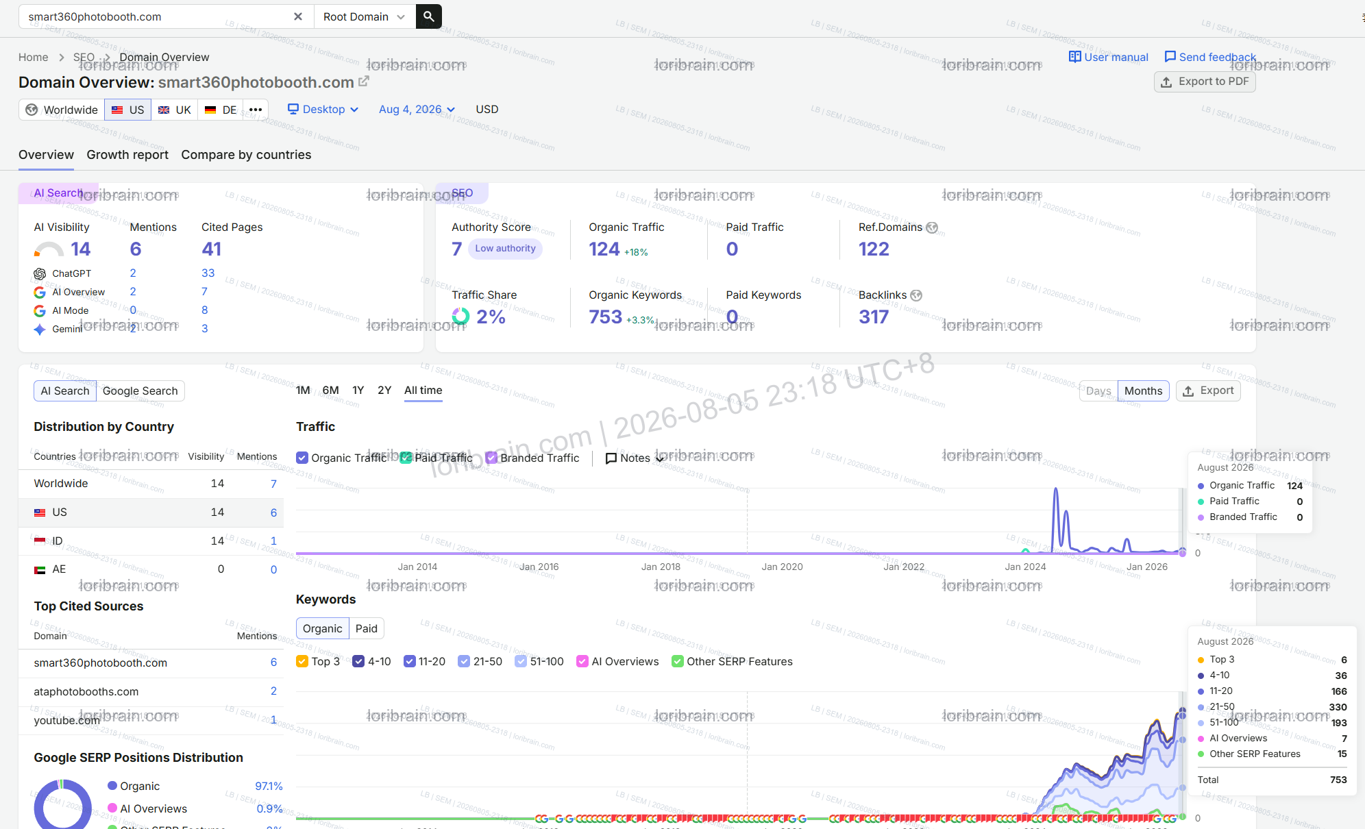Toggle the Branded Traffic checkbox
1365x829 pixels.
(x=491, y=458)
